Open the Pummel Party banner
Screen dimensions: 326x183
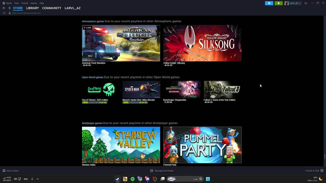(x=202, y=145)
